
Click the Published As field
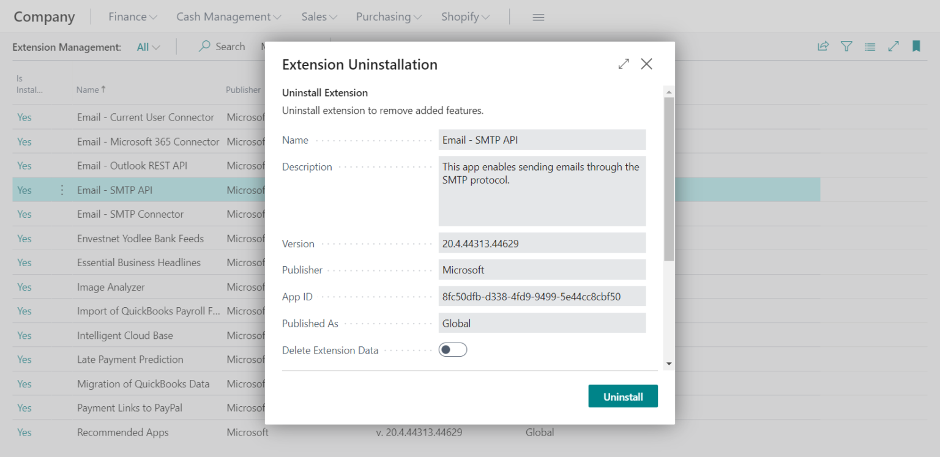[x=542, y=323]
